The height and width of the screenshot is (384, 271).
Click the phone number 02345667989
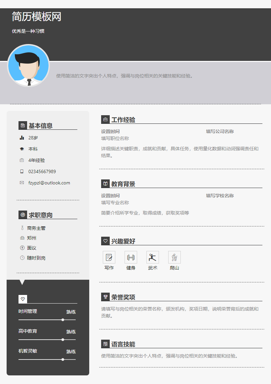coord(42,171)
